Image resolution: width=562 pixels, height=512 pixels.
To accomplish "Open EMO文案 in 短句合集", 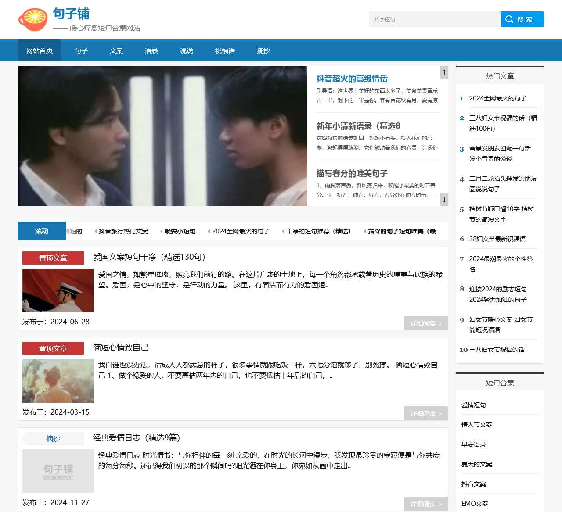I will pos(475,504).
